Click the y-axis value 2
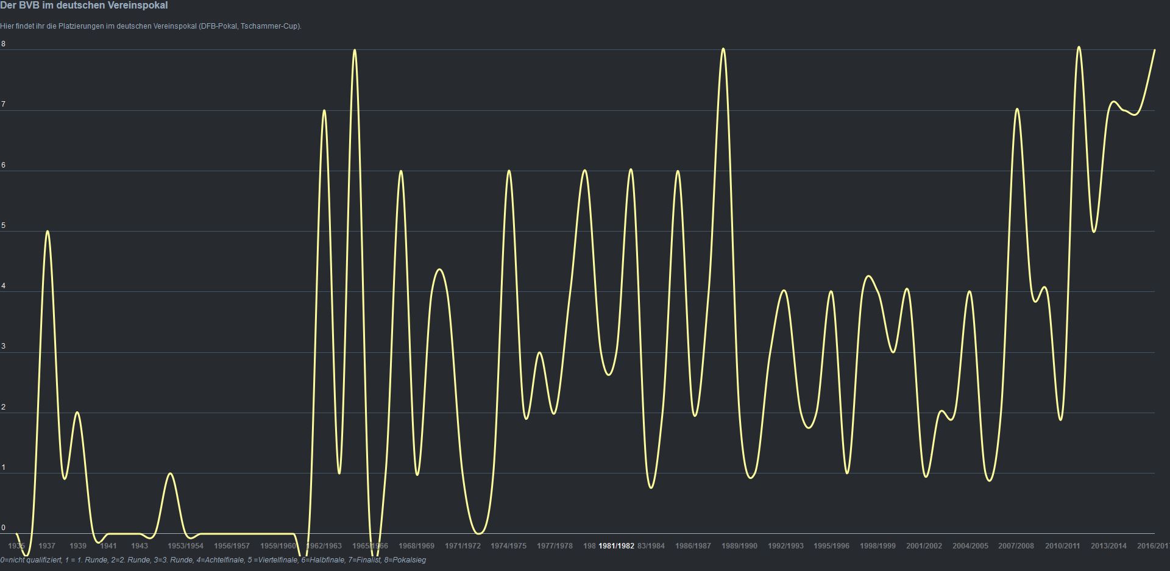This screenshot has width=1170, height=571. [x=3, y=407]
